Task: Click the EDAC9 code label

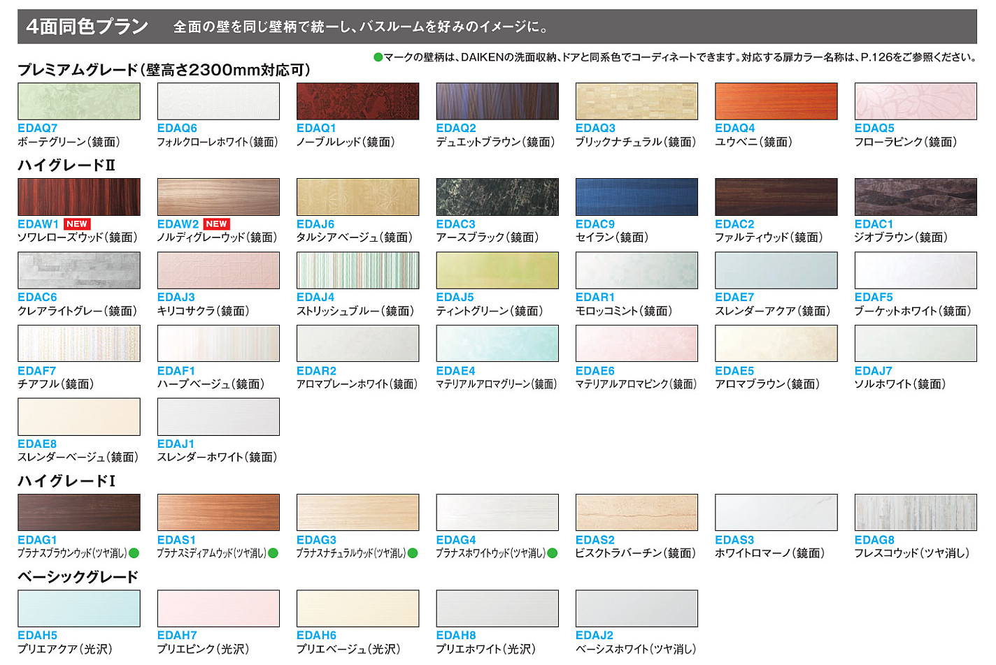Action: point(595,224)
